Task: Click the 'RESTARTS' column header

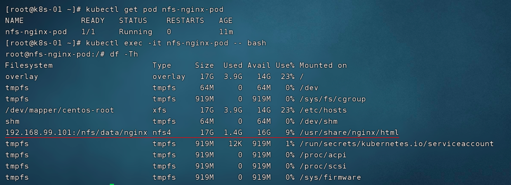Action: tap(185, 21)
